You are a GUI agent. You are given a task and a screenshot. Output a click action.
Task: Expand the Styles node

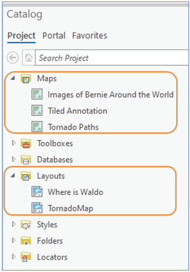point(13,224)
